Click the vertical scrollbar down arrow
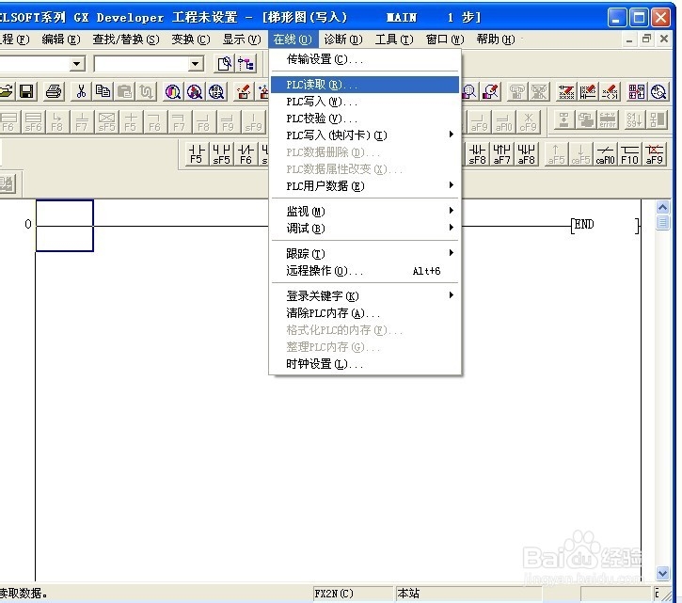The width and height of the screenshot is (682, 603). [662, 574]
